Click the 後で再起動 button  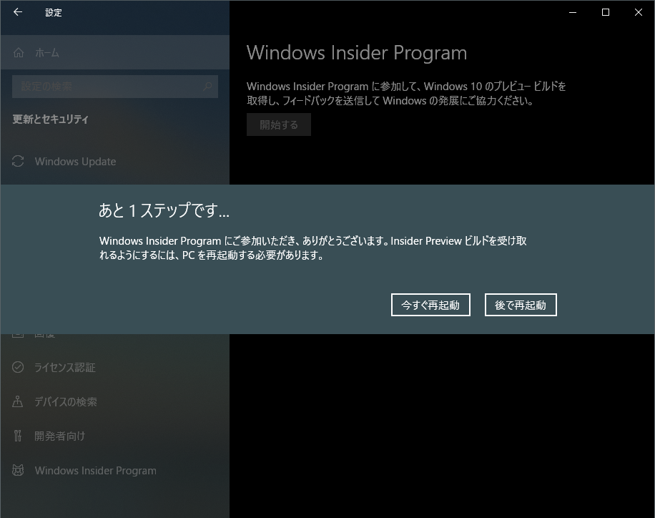point(521,304)
